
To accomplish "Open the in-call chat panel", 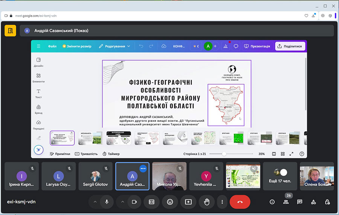I will point(299,202).
